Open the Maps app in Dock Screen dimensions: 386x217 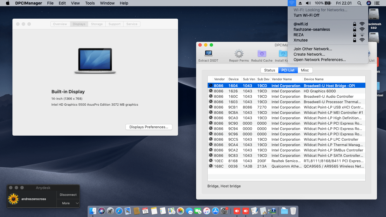[x=172, y=211]
